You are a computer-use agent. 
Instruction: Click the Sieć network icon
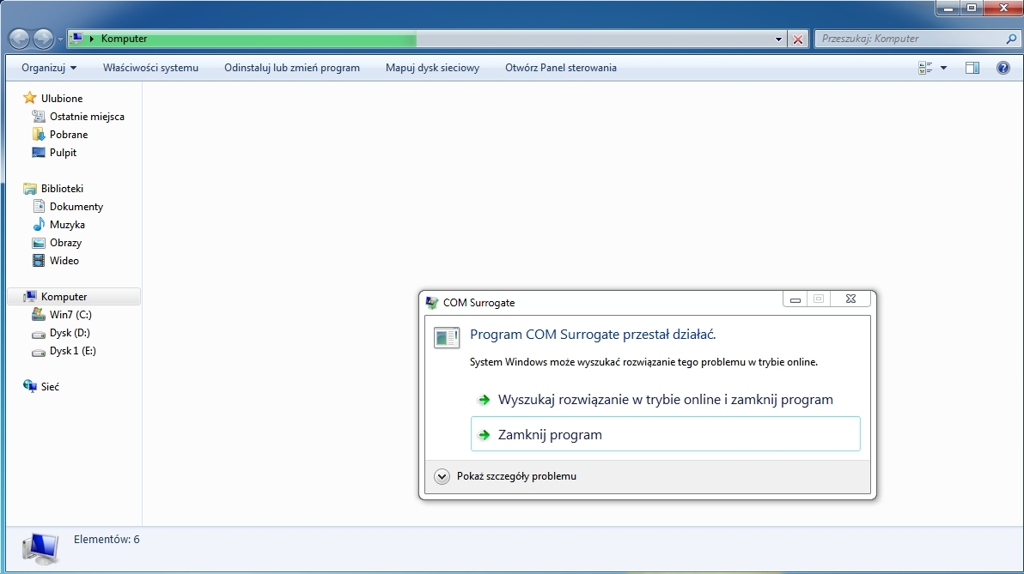pyautogui.click(x=29, y=386)
